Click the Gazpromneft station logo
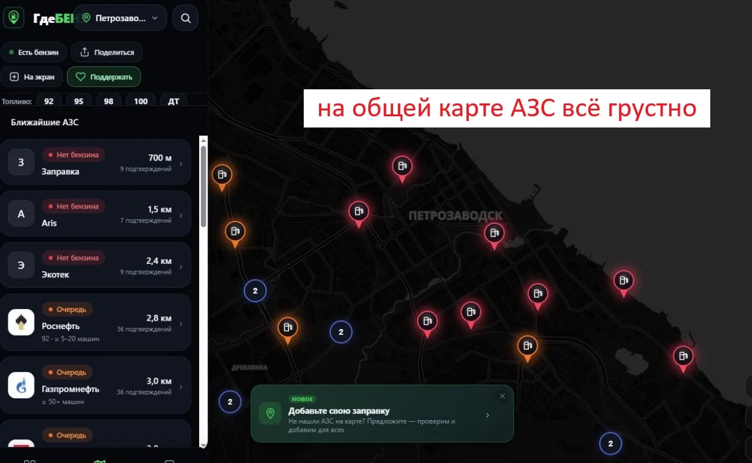This screenshot has height=463, width=752. click(21, 385)
